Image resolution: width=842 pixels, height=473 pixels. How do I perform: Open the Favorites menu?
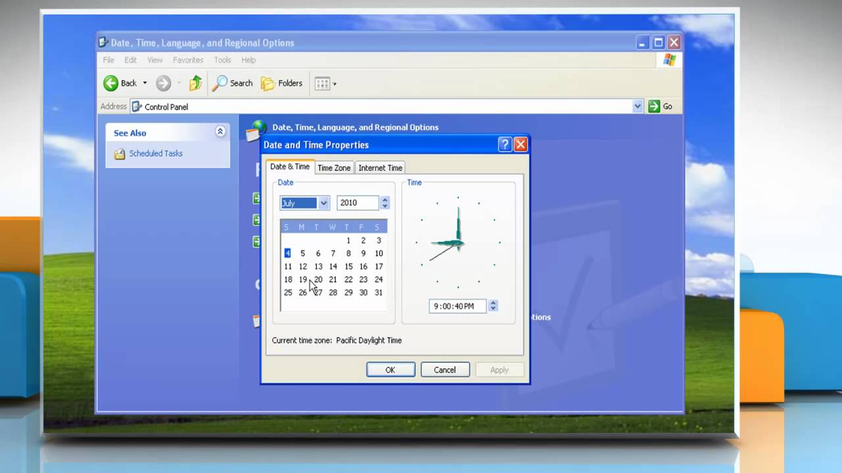click(188, 60)
